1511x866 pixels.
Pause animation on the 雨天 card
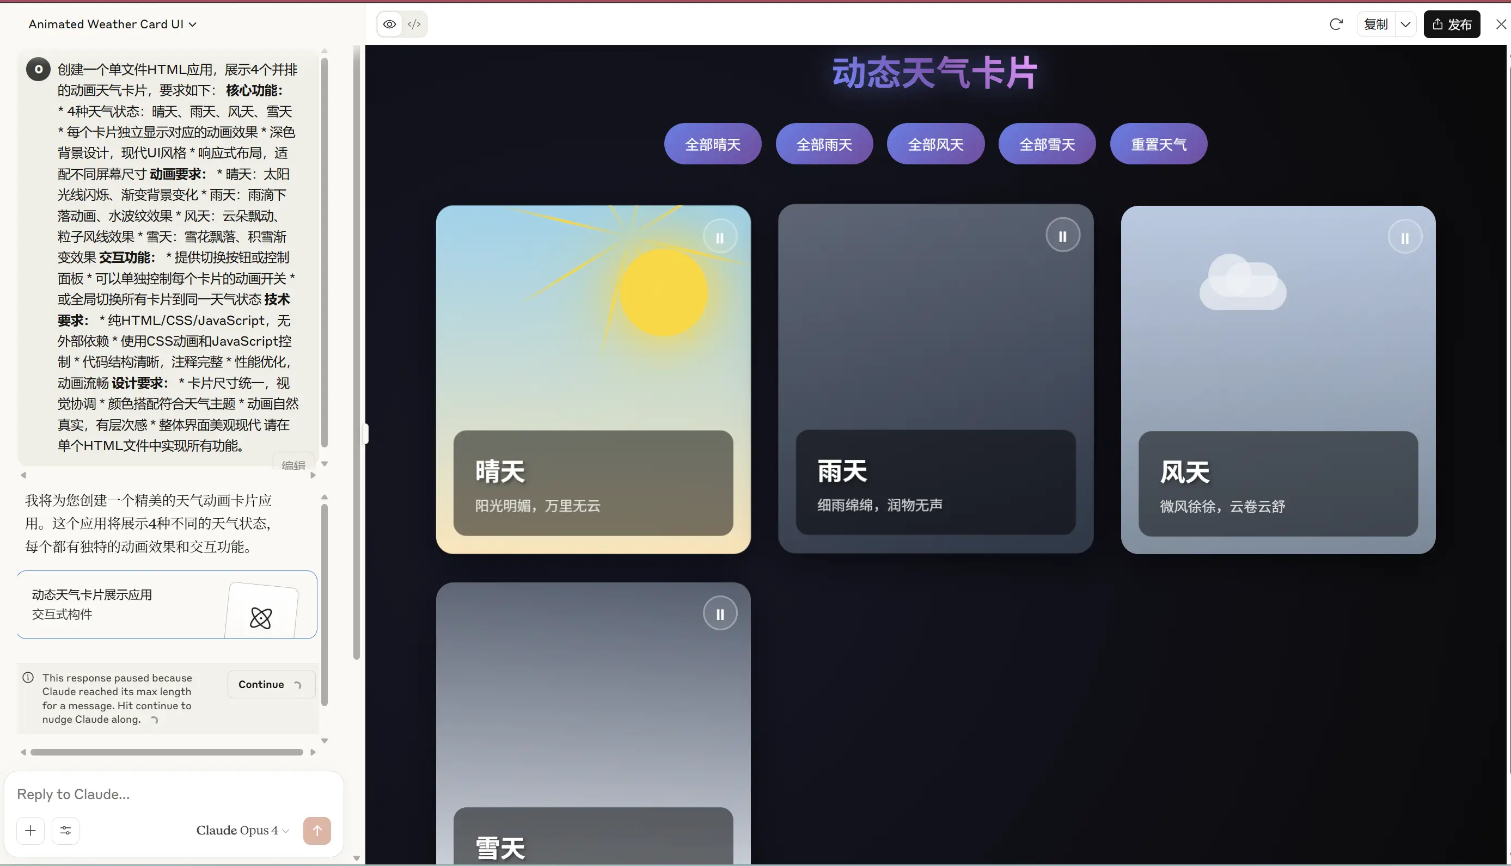click(x=1062, y=236)
